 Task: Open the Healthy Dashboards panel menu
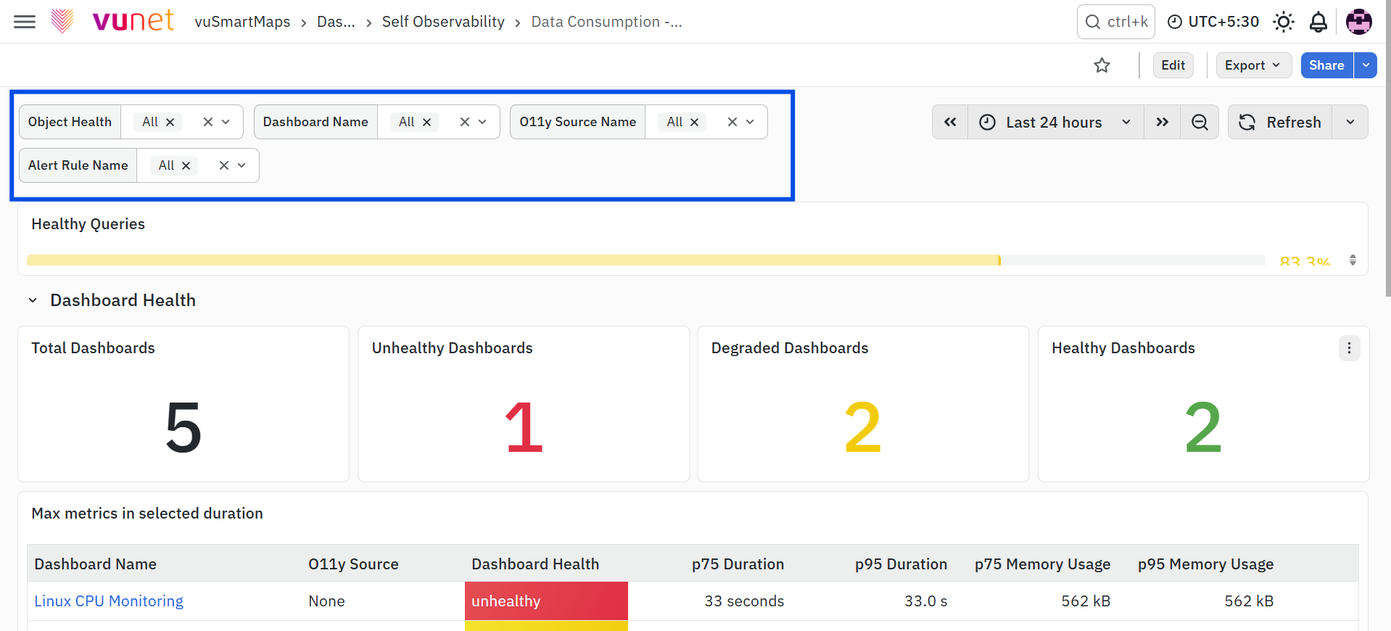coord(1349,348)
